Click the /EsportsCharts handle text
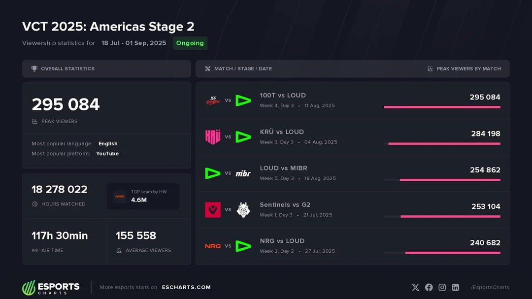 tap(490, 287)
